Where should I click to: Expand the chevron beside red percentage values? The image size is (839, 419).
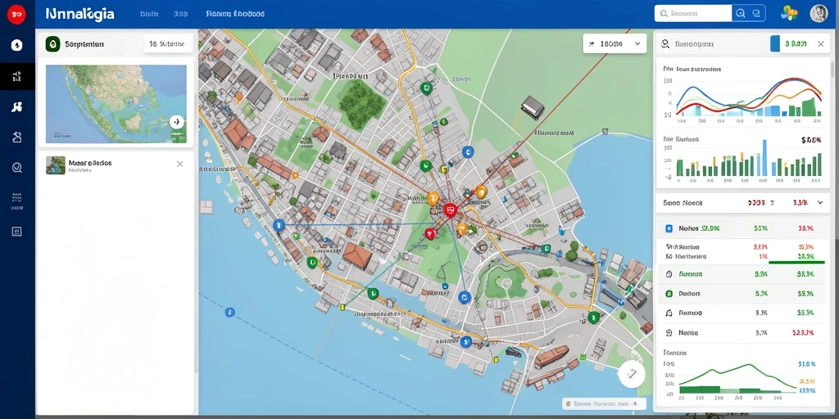(x=819, y=203)
